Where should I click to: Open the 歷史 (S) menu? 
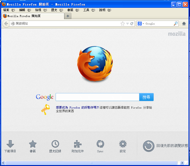coord(57,10)
